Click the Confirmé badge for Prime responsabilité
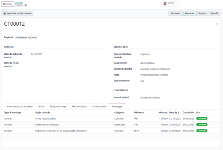 202,118
